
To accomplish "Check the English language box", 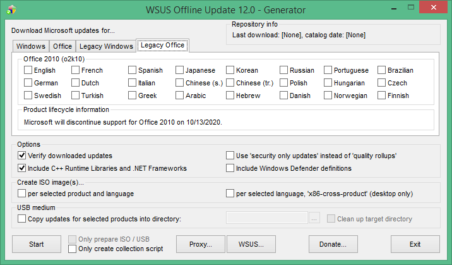I will tap(28, 70).
